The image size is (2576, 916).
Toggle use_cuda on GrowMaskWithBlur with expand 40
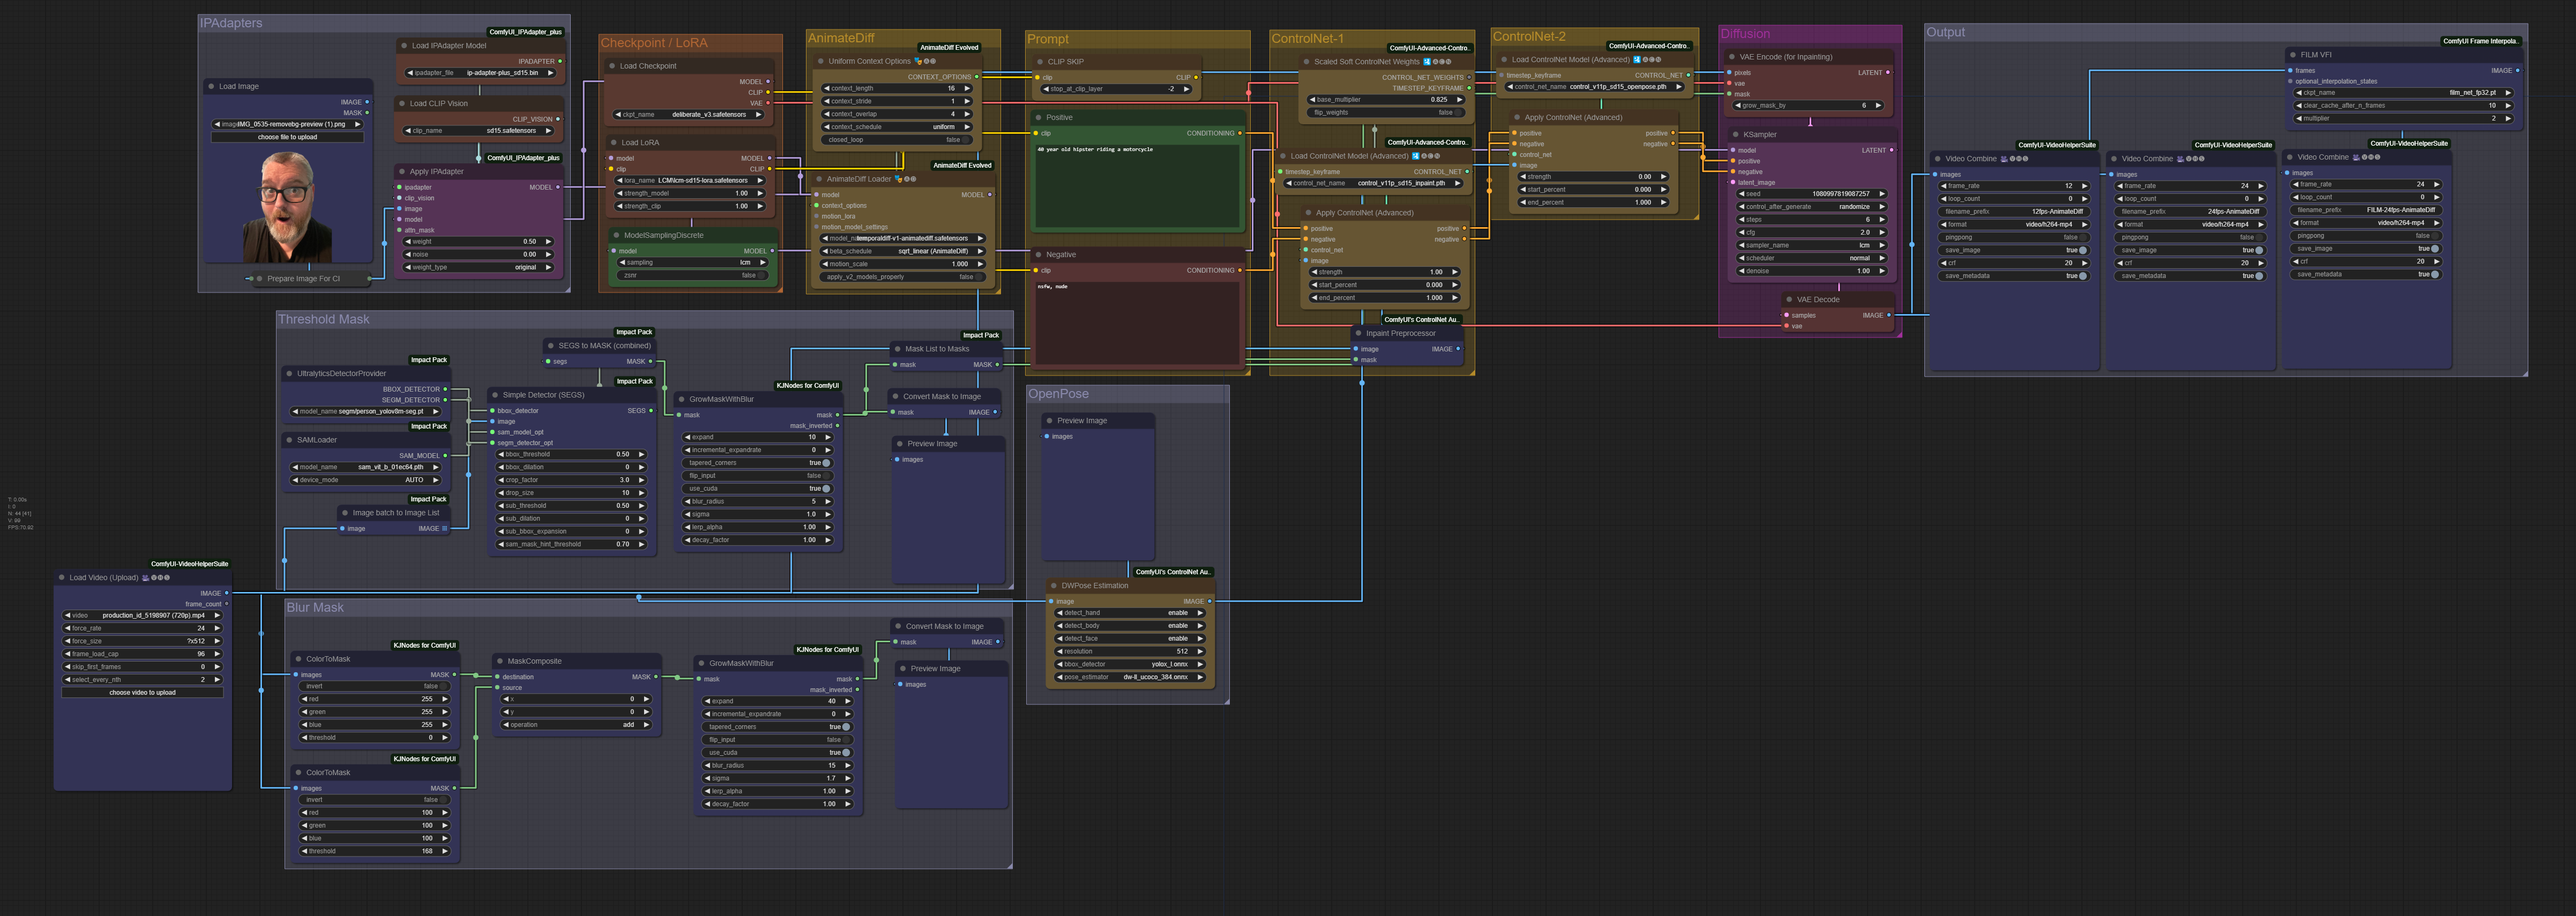point(779,753)
